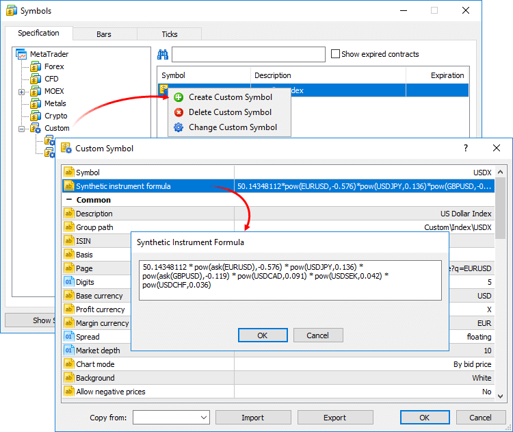Screen dimensions: 513x432
Task: Switch to the Bars tab
Action: point(104,34)
